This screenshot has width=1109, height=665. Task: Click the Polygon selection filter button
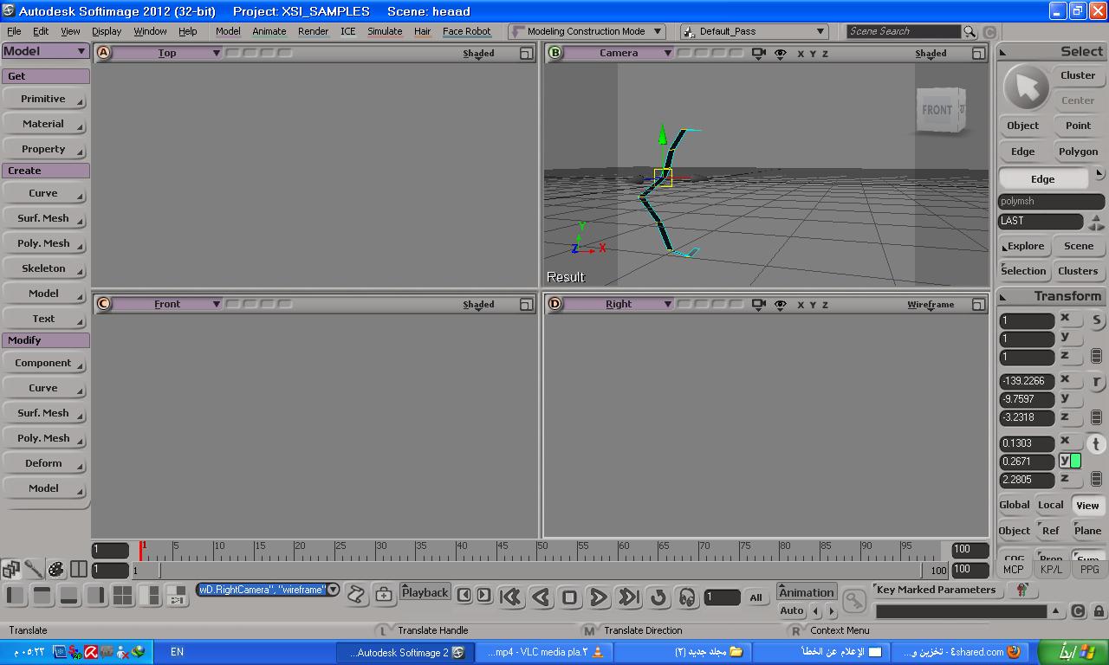(1078, 152)
